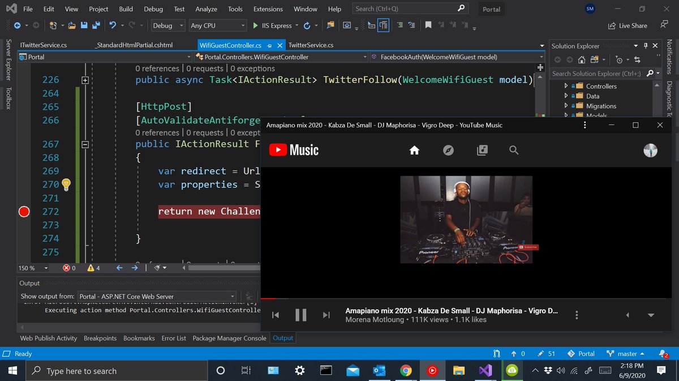Collapse the method at line 267
The image size is (679, 381).
click(85, 144)
